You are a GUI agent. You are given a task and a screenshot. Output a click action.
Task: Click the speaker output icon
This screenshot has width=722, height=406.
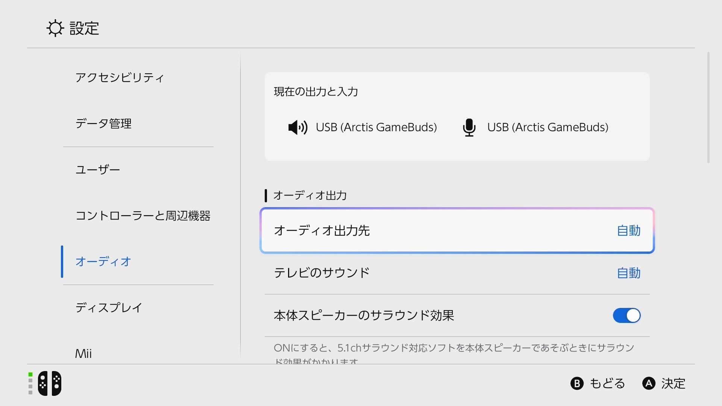point(297,127)
